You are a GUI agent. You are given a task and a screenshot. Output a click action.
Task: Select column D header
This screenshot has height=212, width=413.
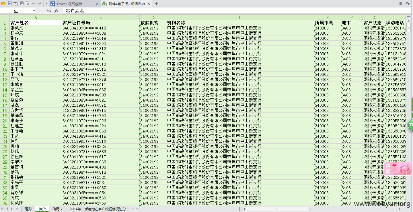(x=240, y=17)
